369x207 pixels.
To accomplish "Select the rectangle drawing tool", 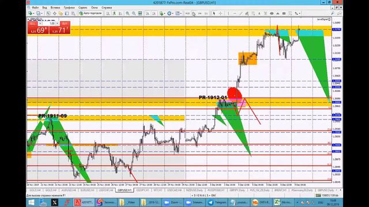I will 284,13.
